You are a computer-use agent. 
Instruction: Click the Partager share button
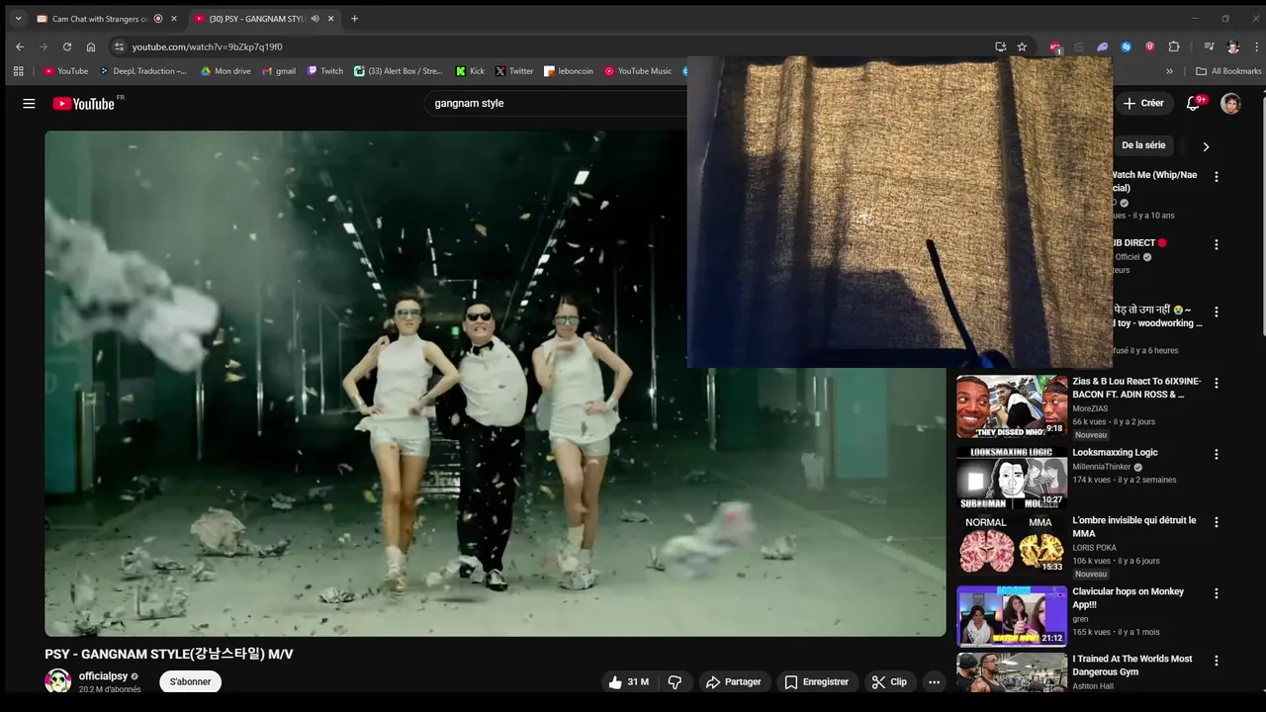733,681
